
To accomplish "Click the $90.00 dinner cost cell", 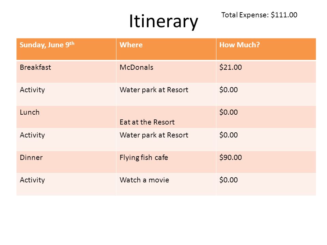I will coord(266,162).
